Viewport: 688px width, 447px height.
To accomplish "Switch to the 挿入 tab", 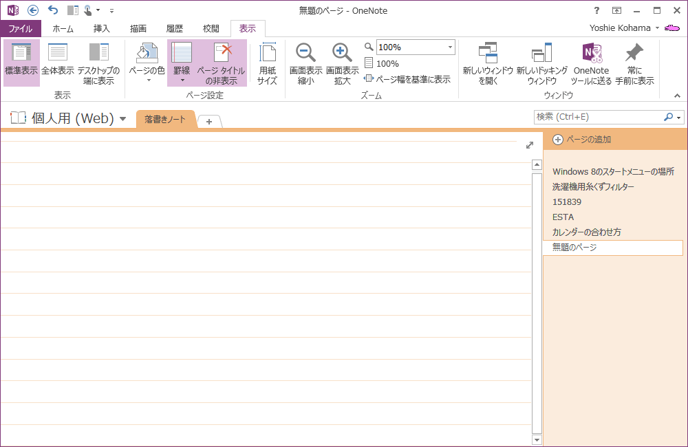I will pyautogui.click(x=101, y=28).
